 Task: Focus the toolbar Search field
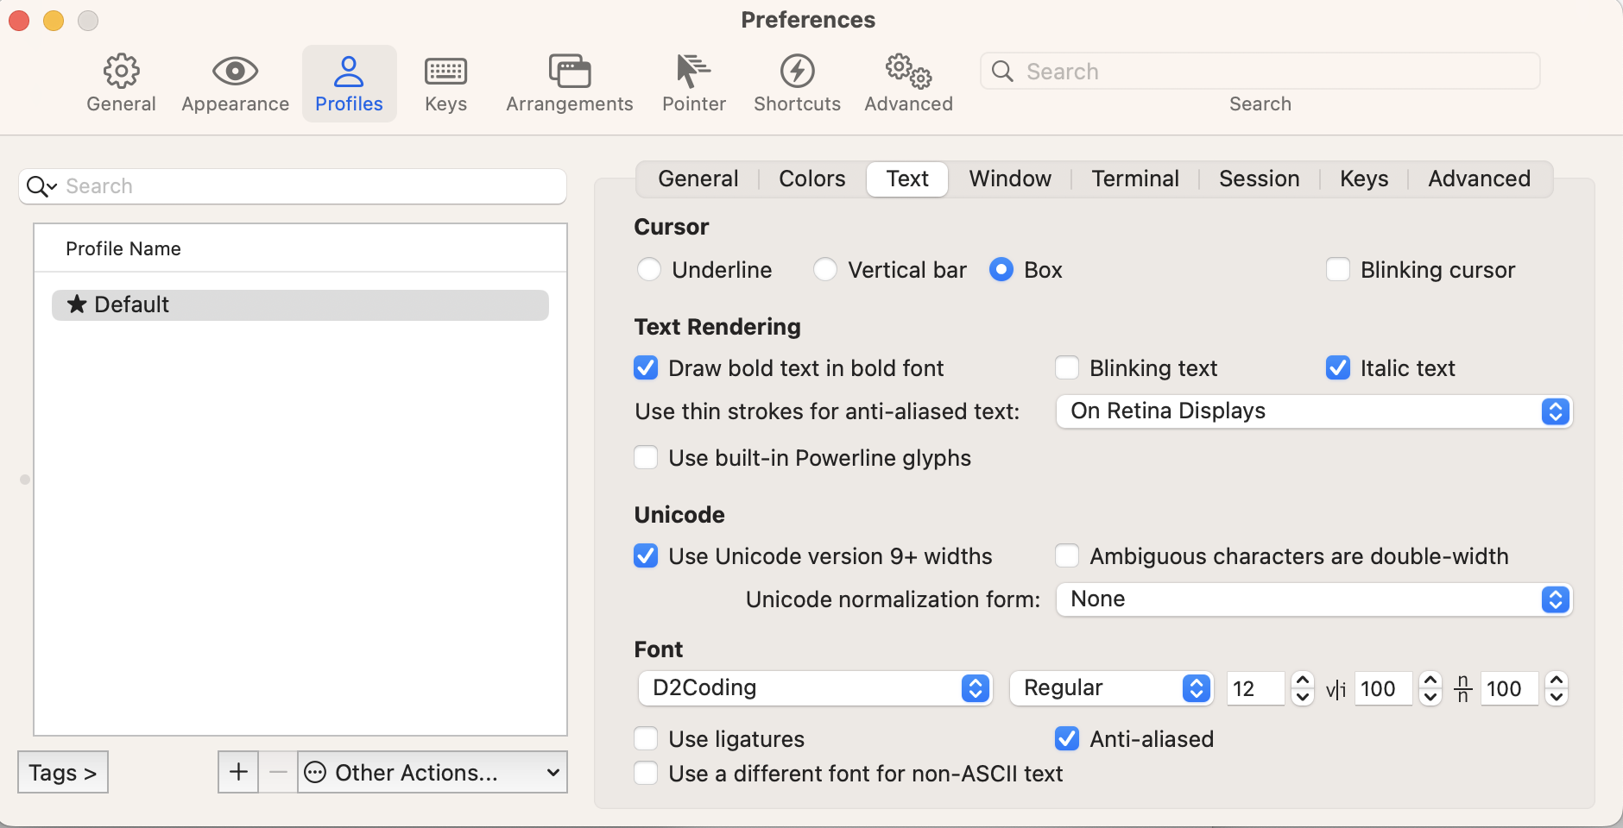(1260, 71)
